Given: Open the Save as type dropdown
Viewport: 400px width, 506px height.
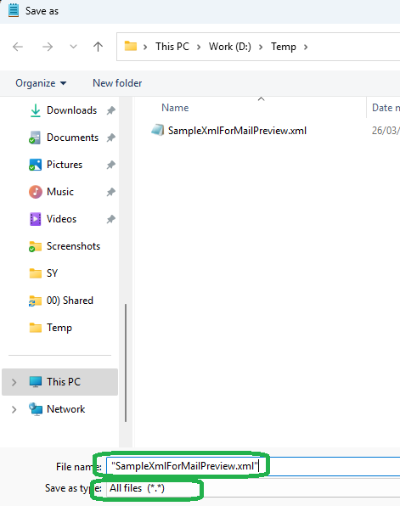Looking at the screenshot, I should (x=253, y=488).
